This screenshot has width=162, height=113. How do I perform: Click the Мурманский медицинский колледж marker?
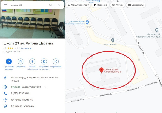pos(157,30)
